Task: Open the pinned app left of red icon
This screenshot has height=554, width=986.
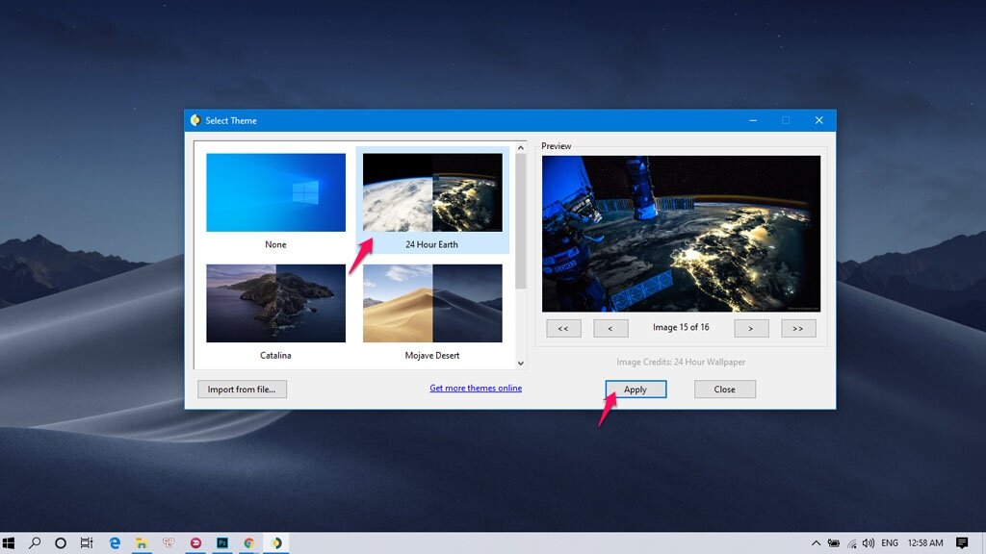Action: (x=169, y=542)
